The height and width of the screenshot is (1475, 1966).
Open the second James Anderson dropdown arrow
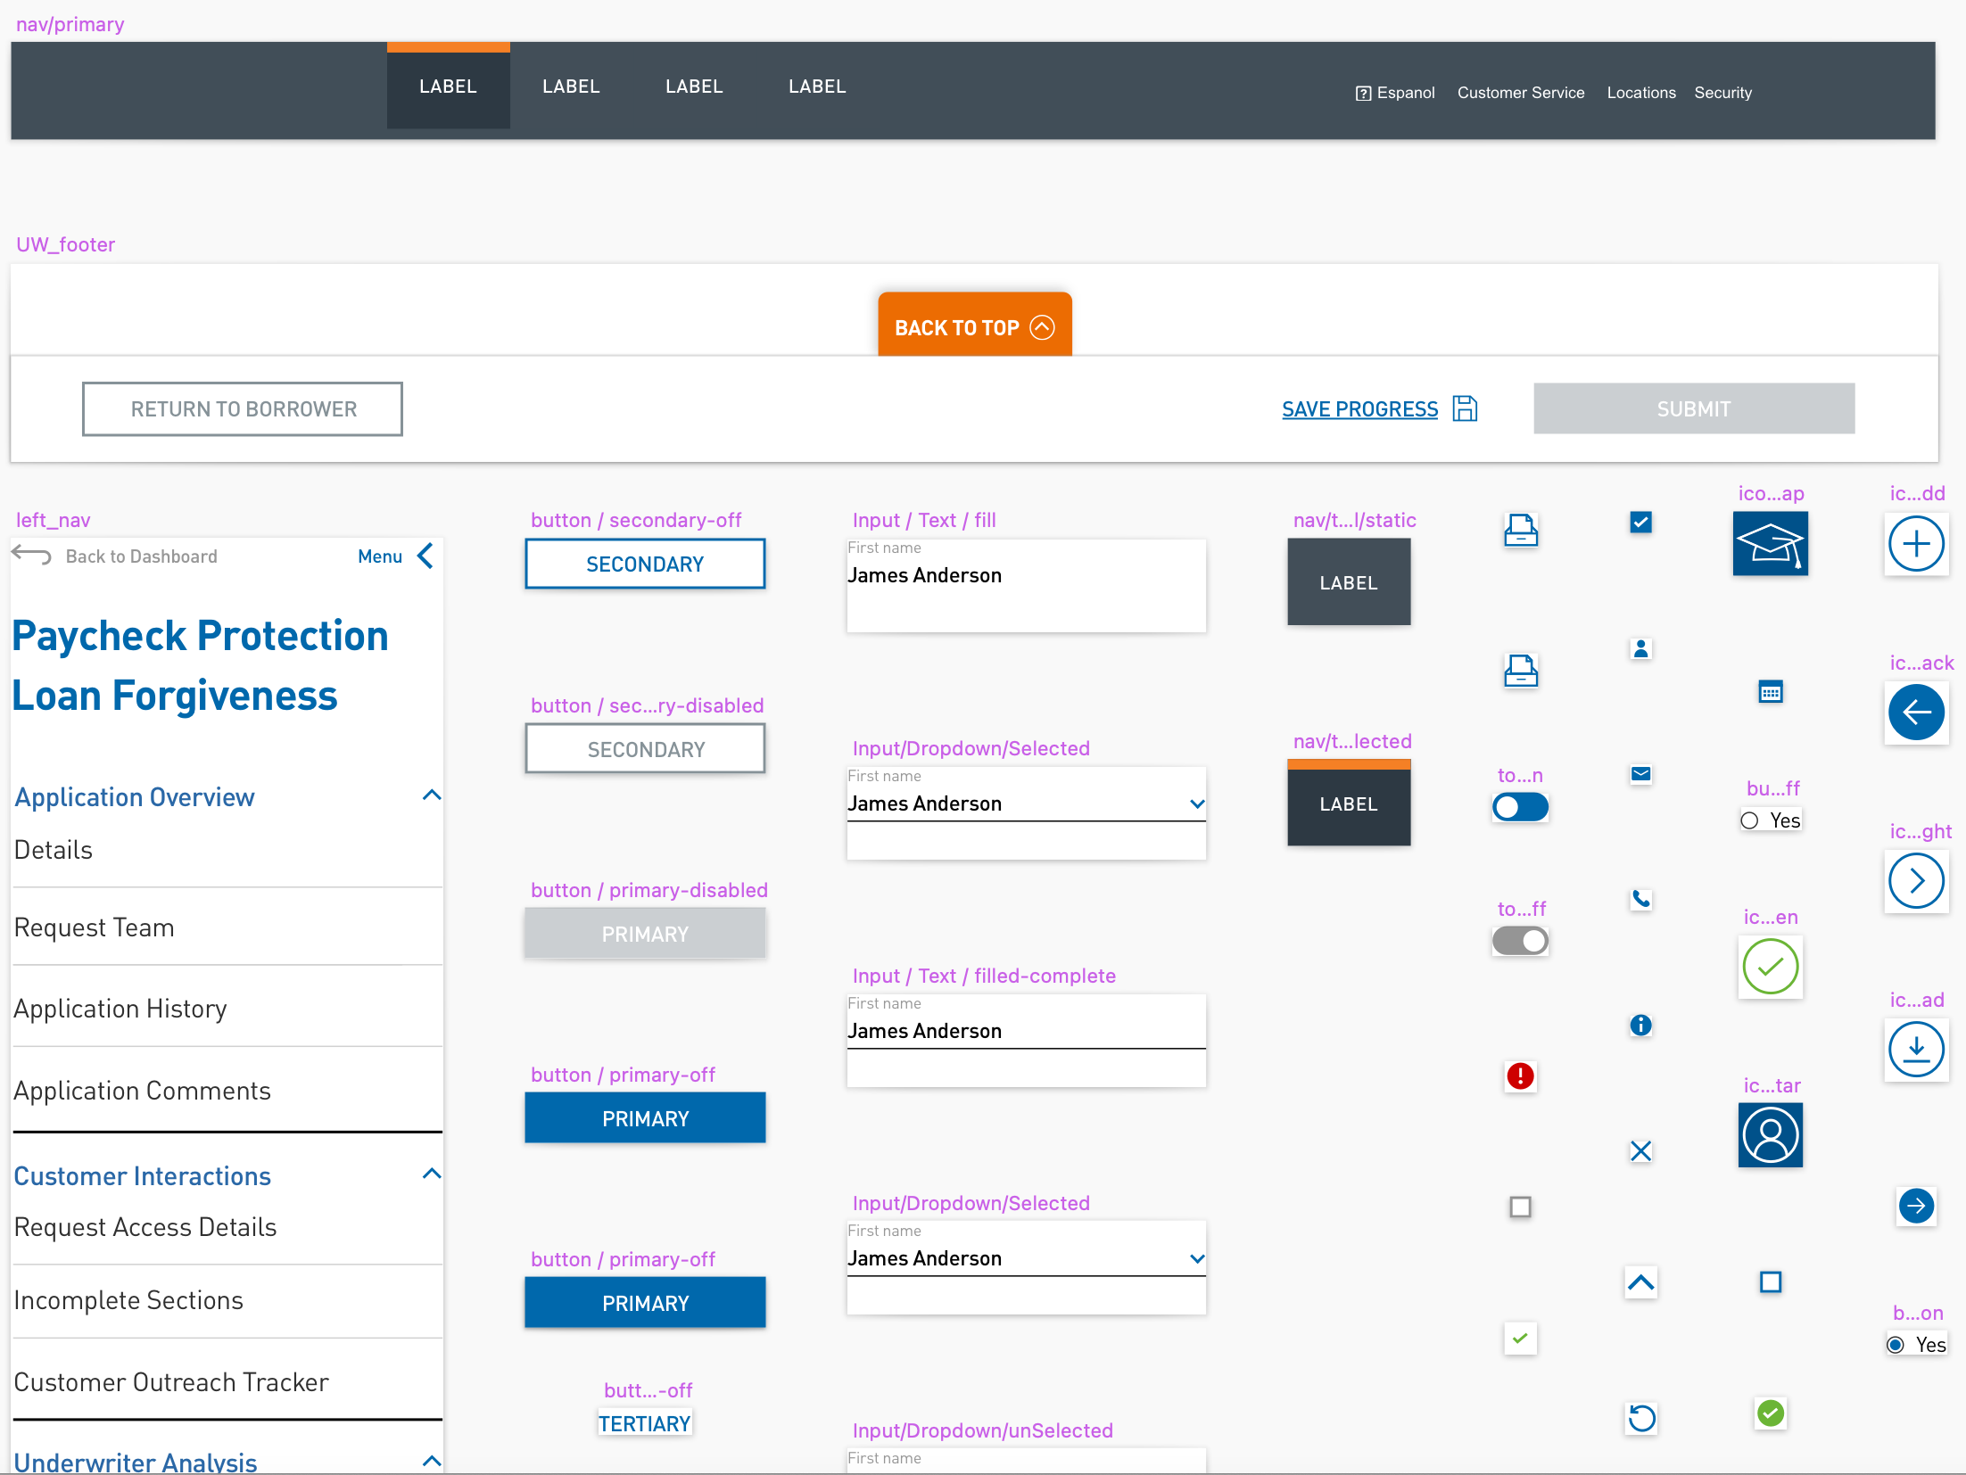tap(1196, 1259)
